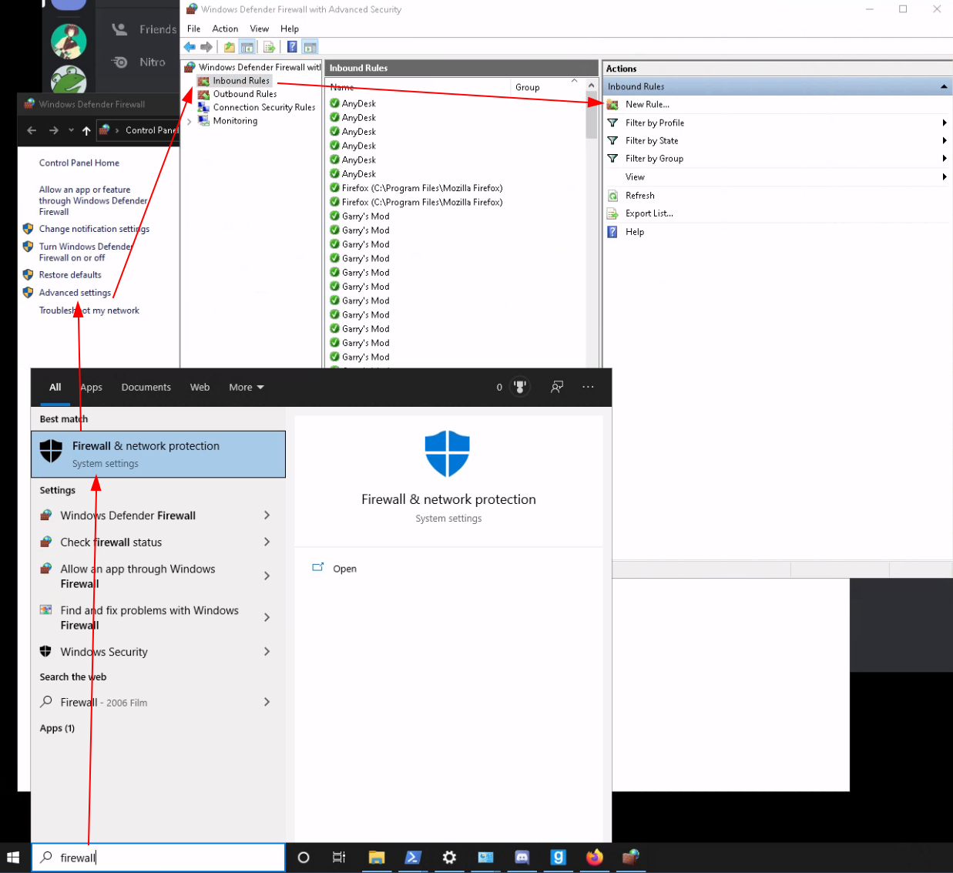The image size is (953, 873).
Task: Expand the Monitoring tree node
Action: (x=190, y=121)
